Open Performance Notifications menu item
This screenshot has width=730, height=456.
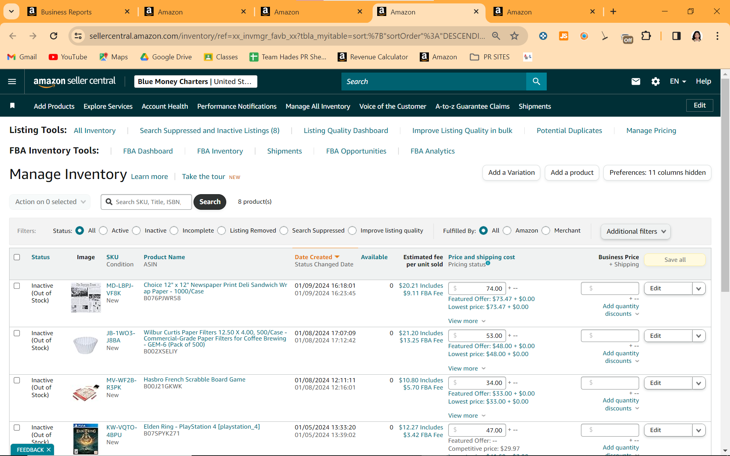tap(237, 106)
